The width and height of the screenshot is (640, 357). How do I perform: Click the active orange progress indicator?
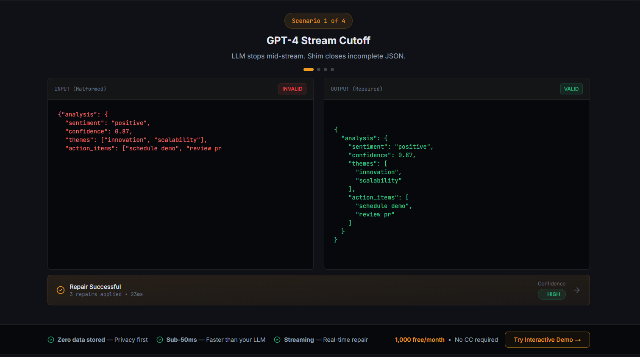pyautogui.click(x=308, y=69)
